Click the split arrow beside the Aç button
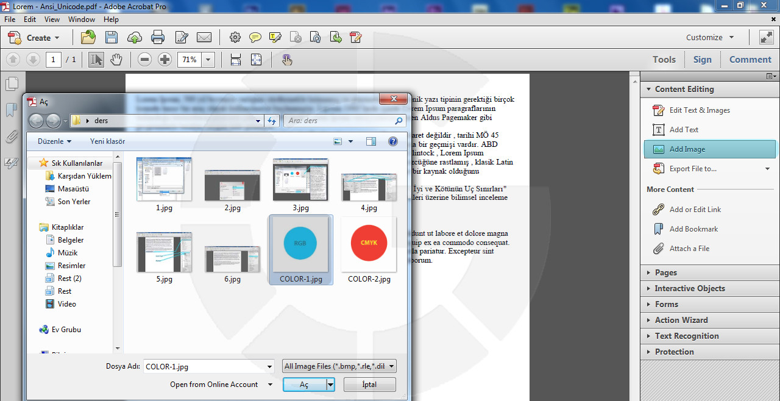The image size is (780, 401). point(330,385)
